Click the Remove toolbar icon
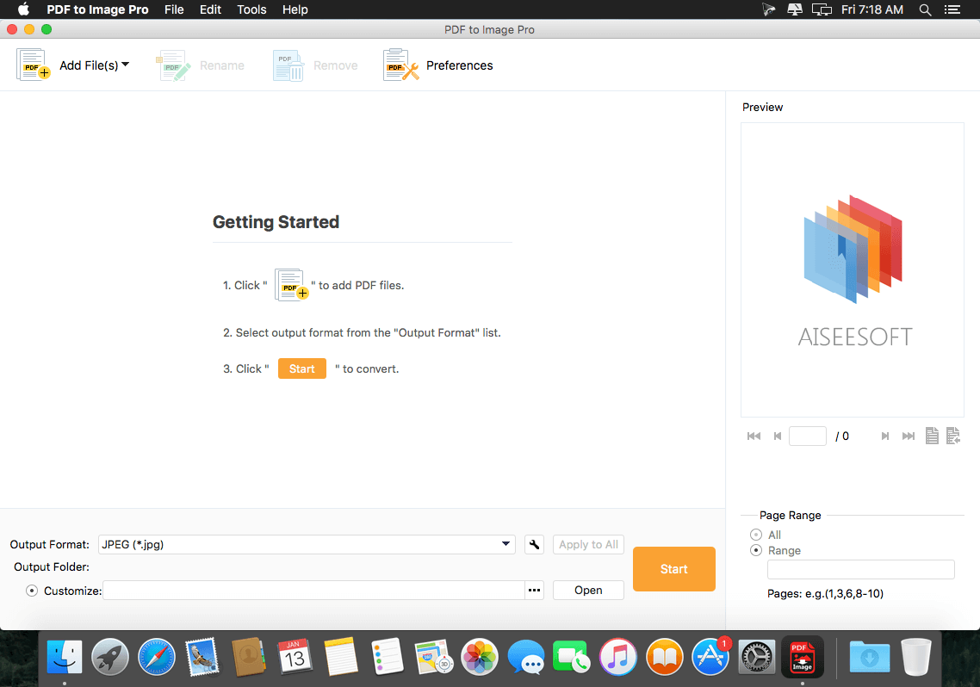Screen dimensions: 980x687 click(x=288, y=65)
